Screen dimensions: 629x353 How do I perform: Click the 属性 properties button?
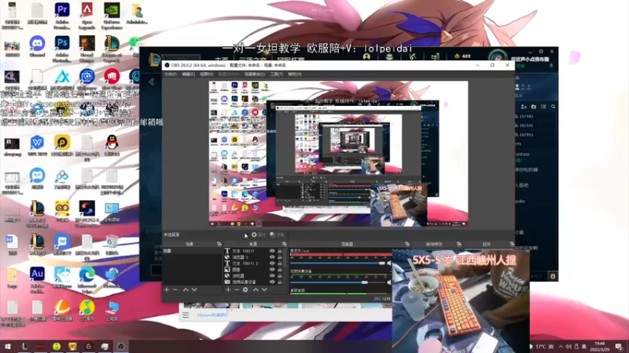tap(259, 235)
